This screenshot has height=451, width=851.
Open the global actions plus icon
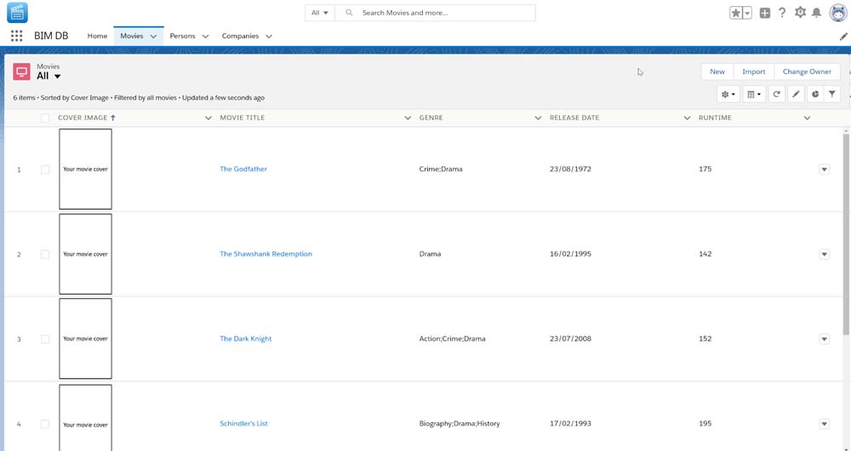(765, 13)
